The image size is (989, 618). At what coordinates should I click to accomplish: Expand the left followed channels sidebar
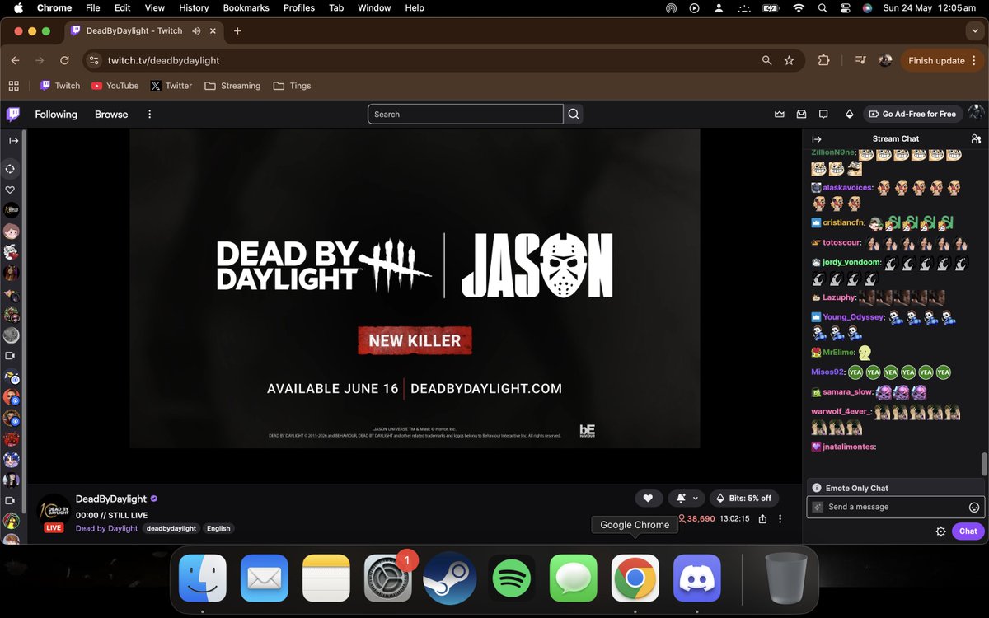click(12, 141)
